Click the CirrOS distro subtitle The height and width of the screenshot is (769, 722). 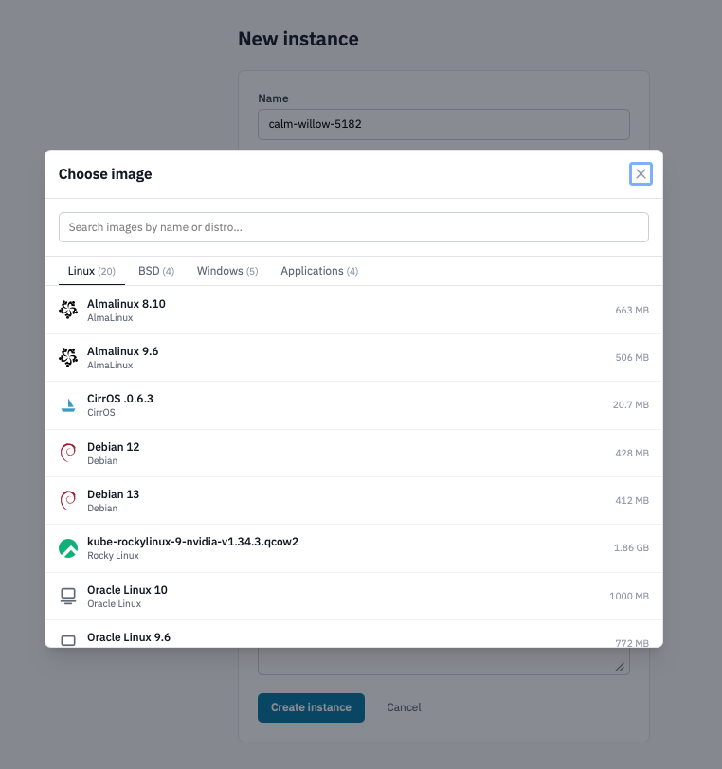click(x=101, y=413)
